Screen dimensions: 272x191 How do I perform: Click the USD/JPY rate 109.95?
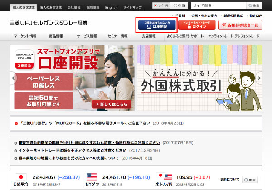point(184,177)
